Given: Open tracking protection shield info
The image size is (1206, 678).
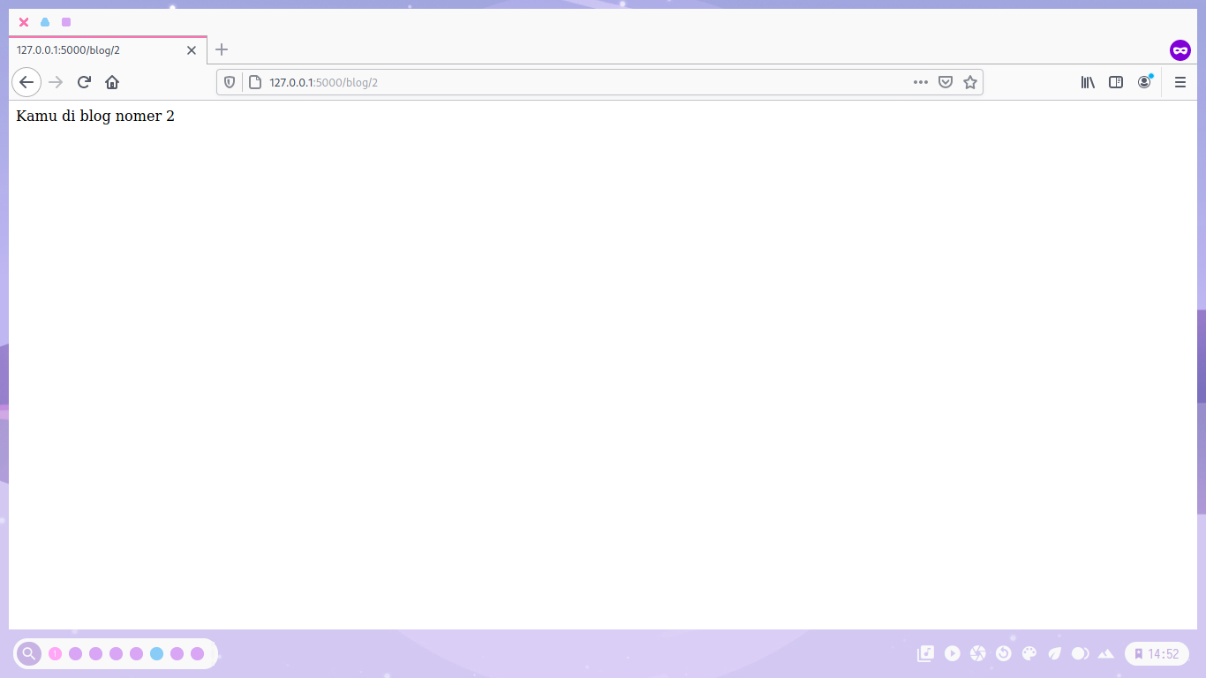Looking at the screenshot, I should [x=230, y=82].
